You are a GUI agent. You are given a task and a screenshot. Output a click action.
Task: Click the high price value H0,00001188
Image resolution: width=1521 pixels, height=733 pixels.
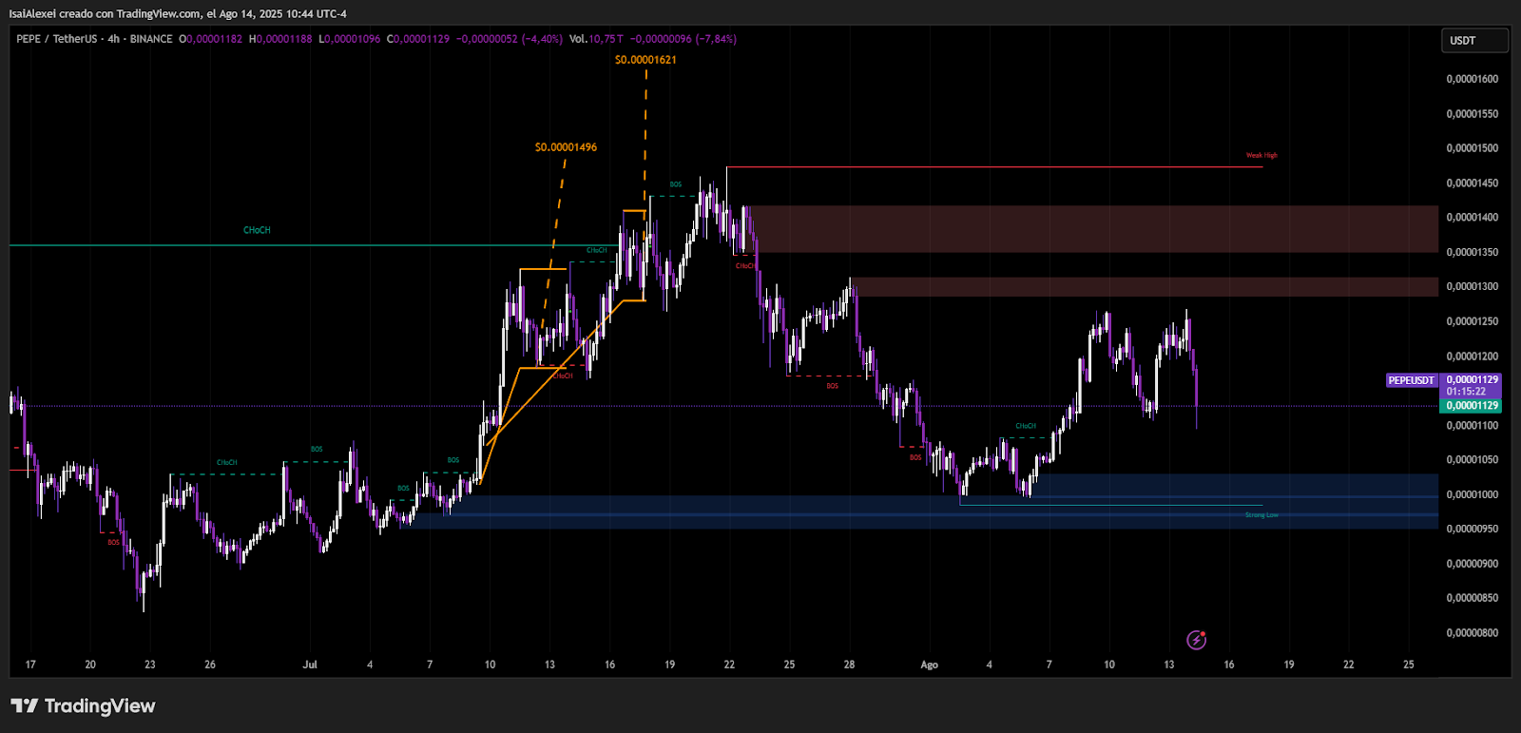click(x=280, y=39)
